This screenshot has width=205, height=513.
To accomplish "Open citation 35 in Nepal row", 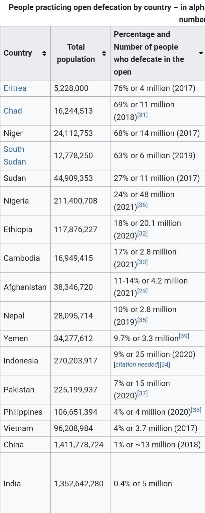I will coord(142,320).
